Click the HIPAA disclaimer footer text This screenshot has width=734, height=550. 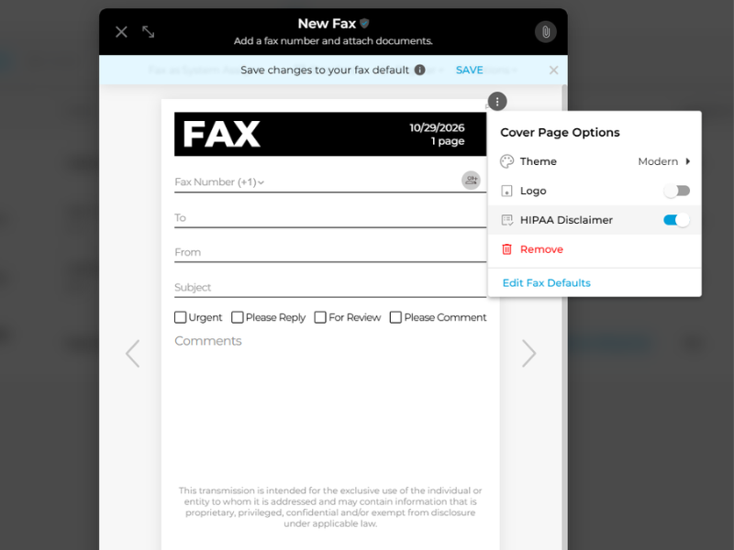[330, 507]
